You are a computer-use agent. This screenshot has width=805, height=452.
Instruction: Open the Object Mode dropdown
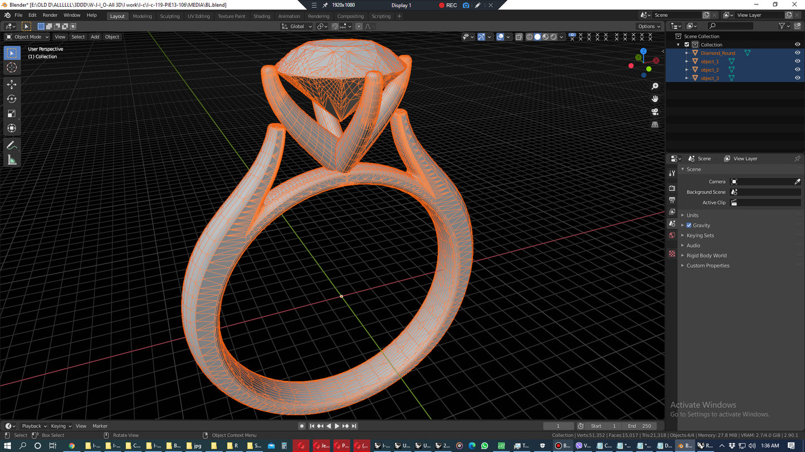27,37
